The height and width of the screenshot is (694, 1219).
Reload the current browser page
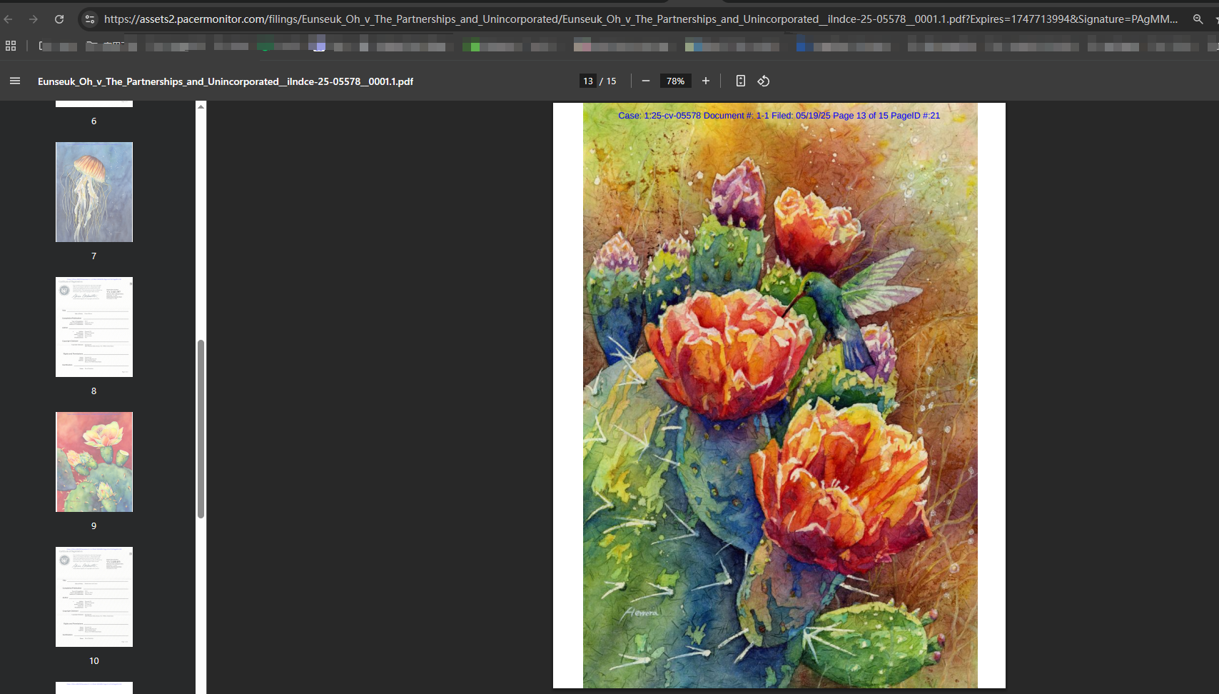point(59,19)
